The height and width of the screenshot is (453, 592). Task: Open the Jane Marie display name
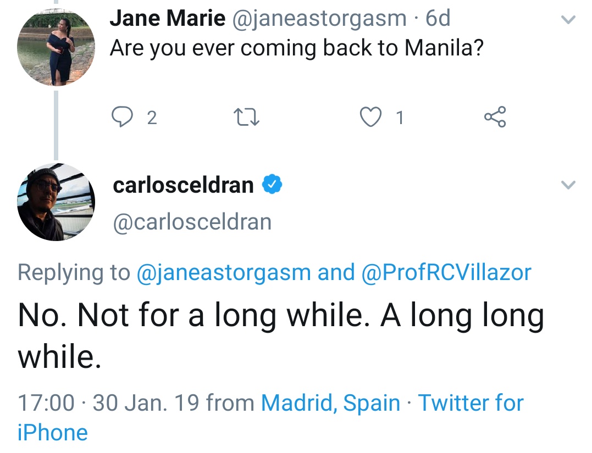point(167,19)
